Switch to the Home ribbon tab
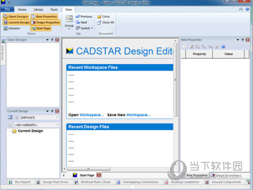This screenshot has height=190, width=253. [22, 10]
